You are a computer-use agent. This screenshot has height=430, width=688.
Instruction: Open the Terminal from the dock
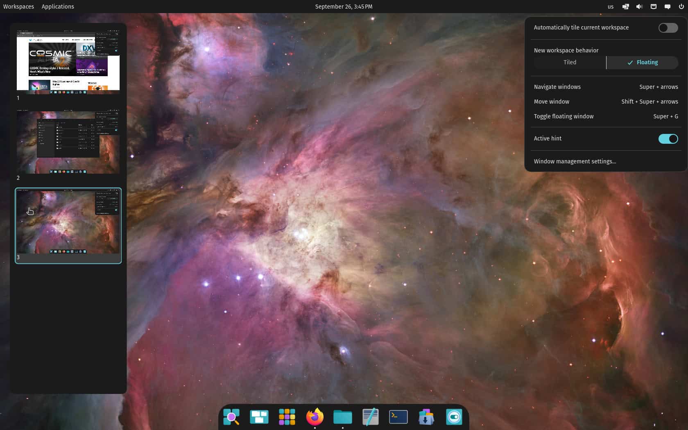(x=398, y=417)
